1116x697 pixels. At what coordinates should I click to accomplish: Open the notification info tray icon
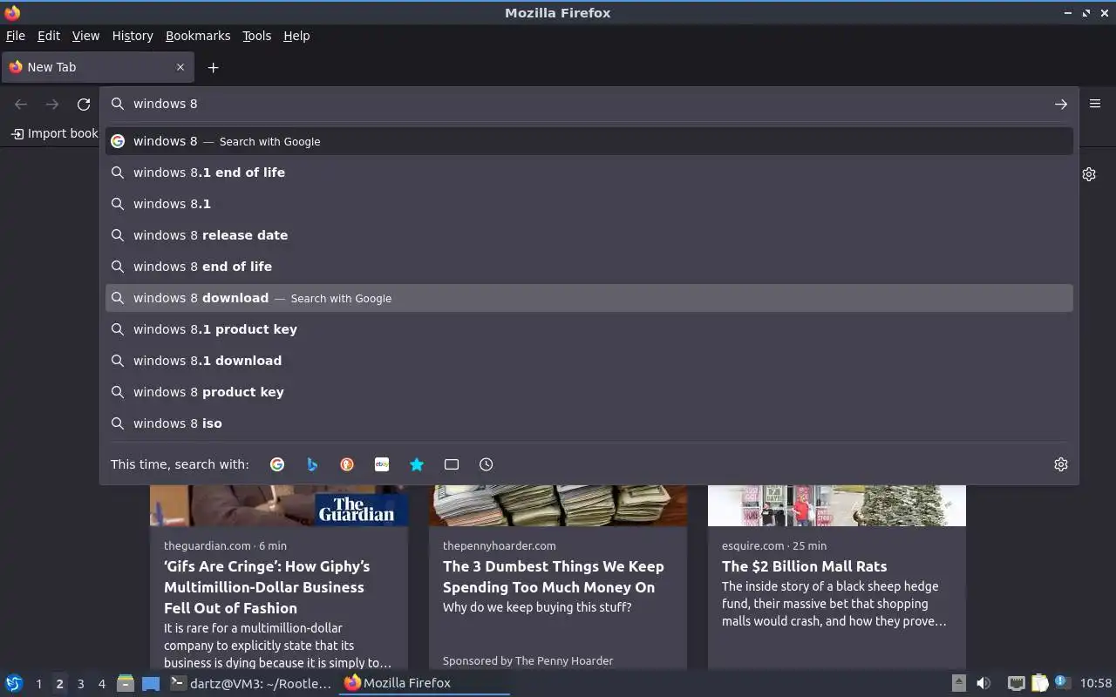[1061, 682]
